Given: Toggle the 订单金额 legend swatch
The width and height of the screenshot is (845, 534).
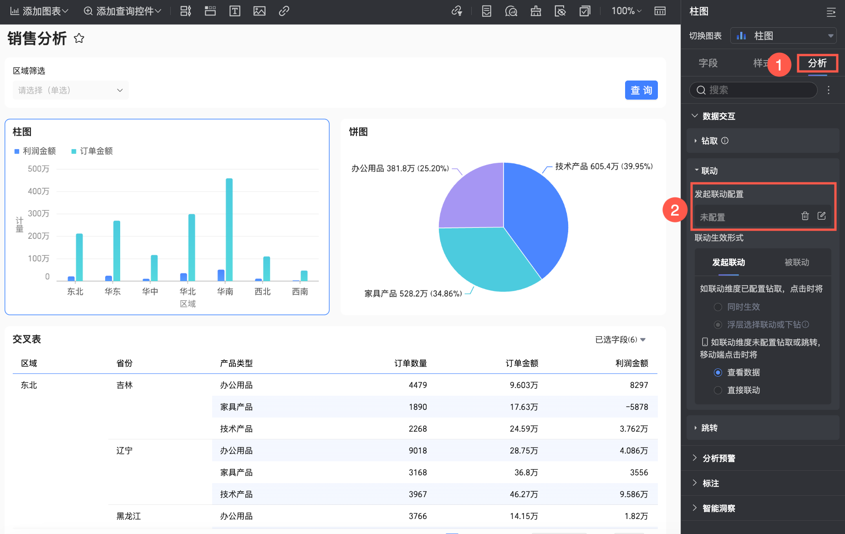Looking at the screenshot, I should pos(74,151).
